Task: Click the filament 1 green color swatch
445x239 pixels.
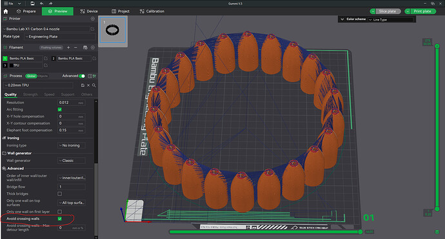Action: 5,58
